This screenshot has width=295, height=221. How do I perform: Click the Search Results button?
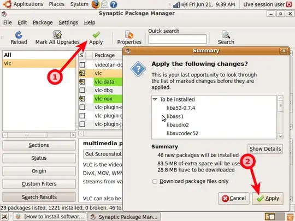click(x=39, y=197)
